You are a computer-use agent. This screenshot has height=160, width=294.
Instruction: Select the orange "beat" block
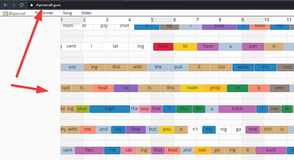(173, 150)
